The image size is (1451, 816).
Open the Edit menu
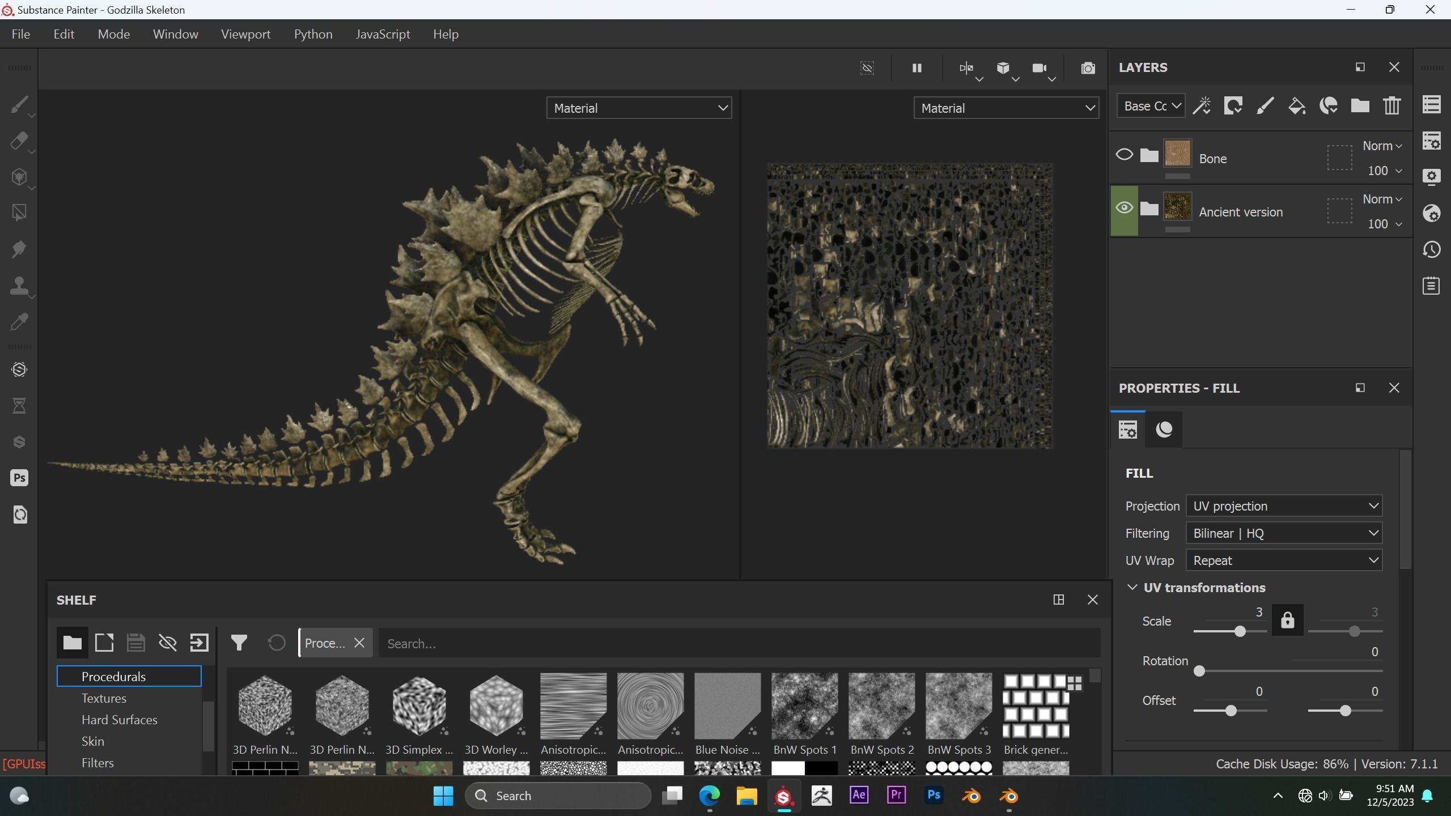(x=64, y=34)
